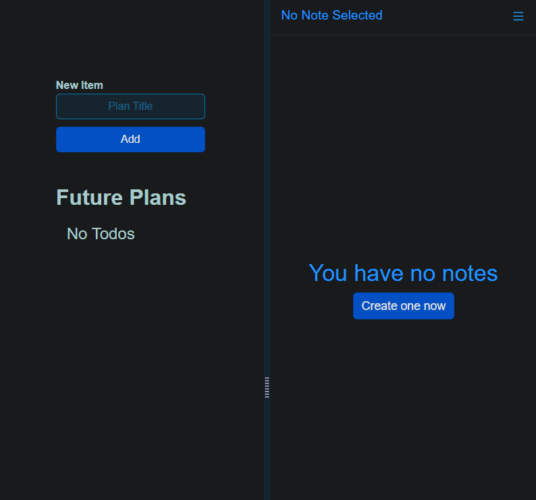Click the No Todos placeholder text
The image size is (536, 500).
click(101, 234)
